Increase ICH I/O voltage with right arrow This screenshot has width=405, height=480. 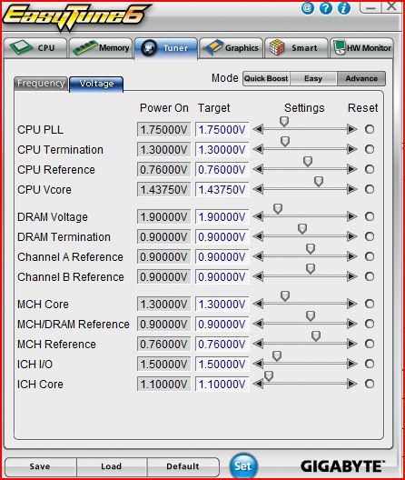click(x=352, y=364)
